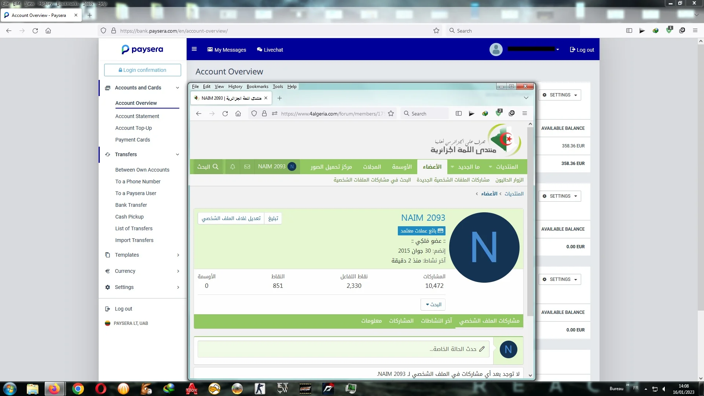Click the forum notifications bell icon
The image size is (704, 396).
pos(232,167)
